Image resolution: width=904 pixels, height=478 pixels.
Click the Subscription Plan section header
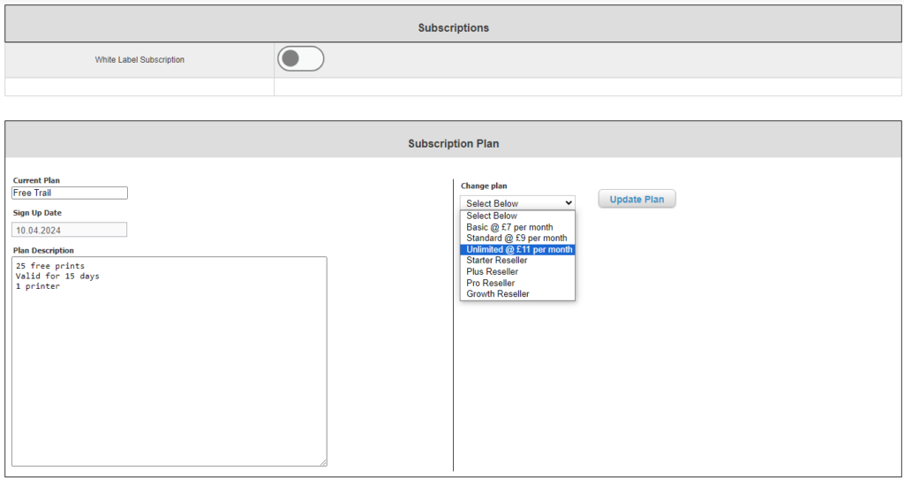453,143
